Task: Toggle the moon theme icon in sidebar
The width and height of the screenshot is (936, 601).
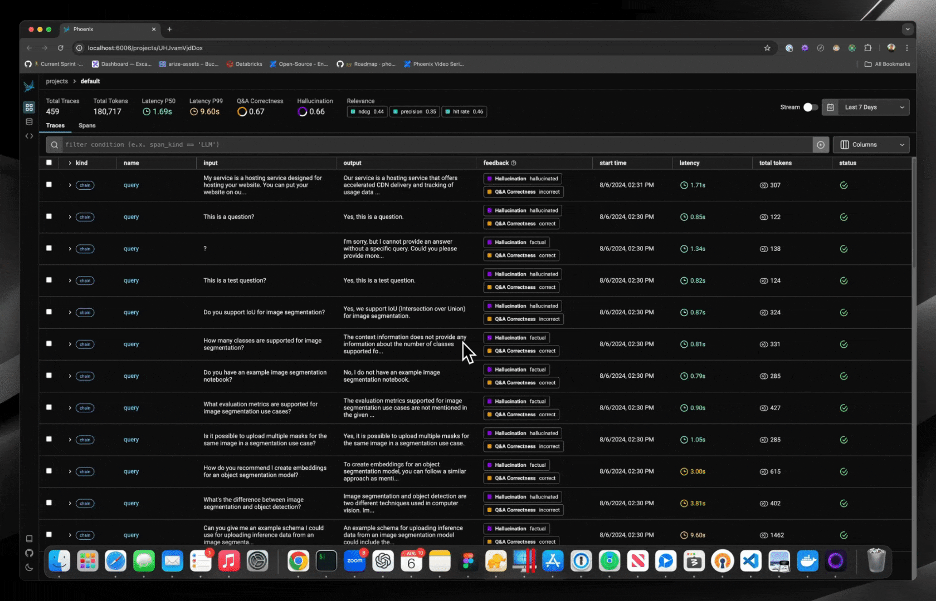Action: pyautogui.click(x=29, y=568)
